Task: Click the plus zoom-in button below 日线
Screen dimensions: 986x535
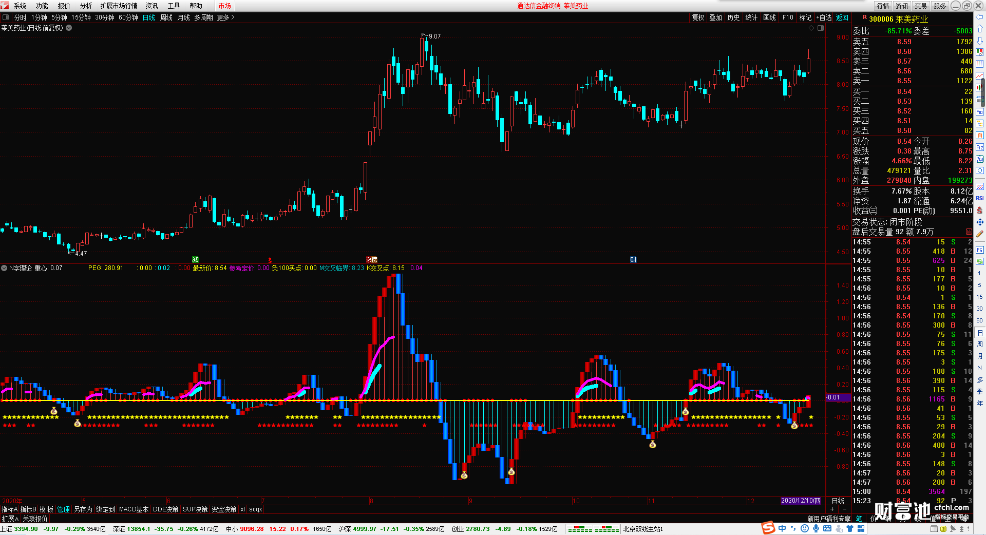Action: pyautogui.click(x=832, y=509)
